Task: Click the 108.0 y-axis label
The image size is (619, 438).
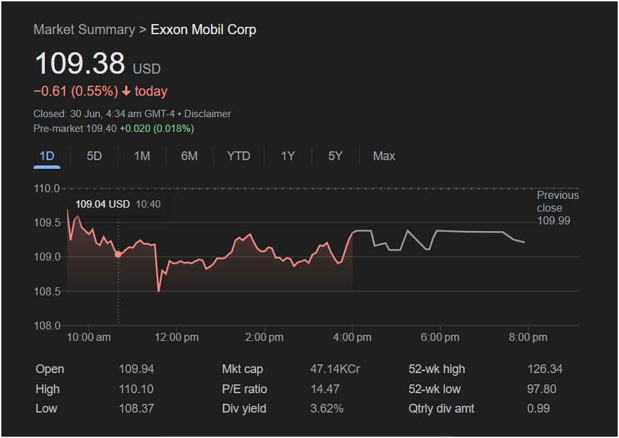Action: click(x=47, y=326)
